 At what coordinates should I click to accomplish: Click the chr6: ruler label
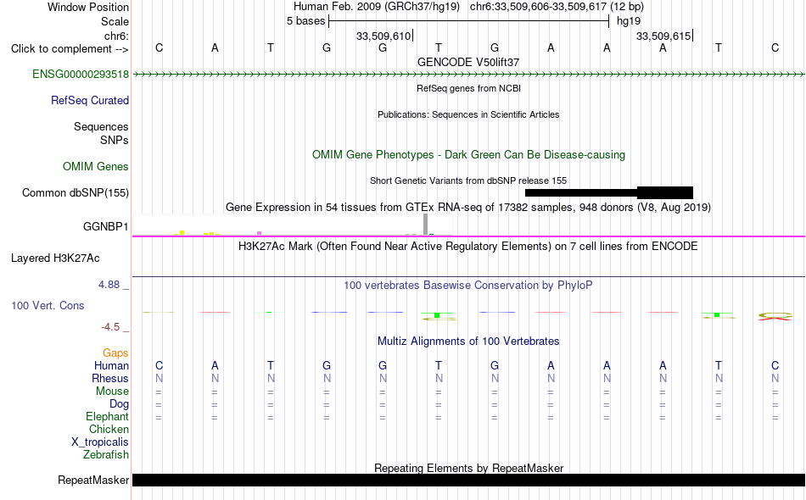tap(117, 36)
